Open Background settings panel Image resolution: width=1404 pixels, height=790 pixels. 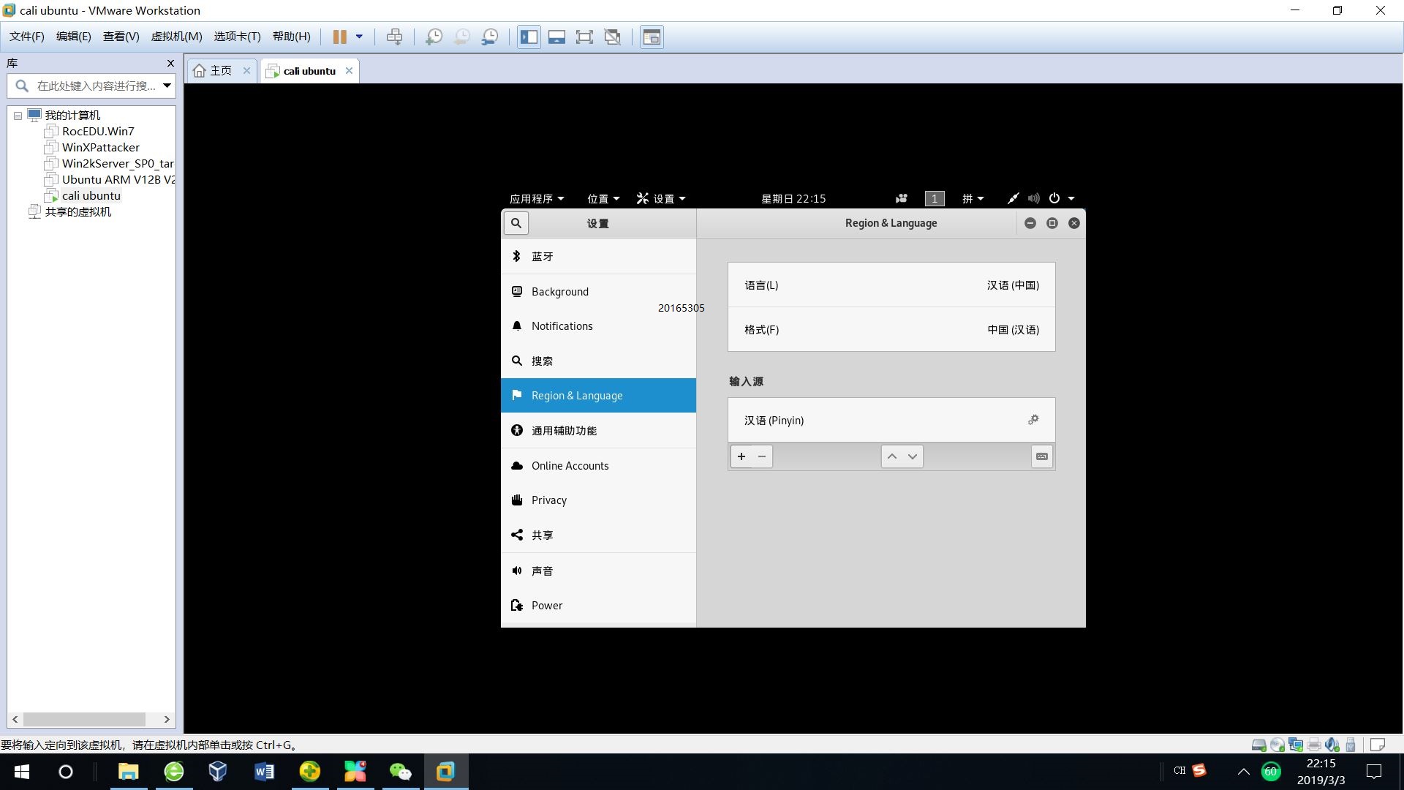598,291
